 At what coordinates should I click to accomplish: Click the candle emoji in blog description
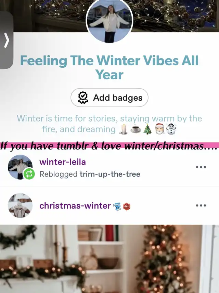pos(124,129)
